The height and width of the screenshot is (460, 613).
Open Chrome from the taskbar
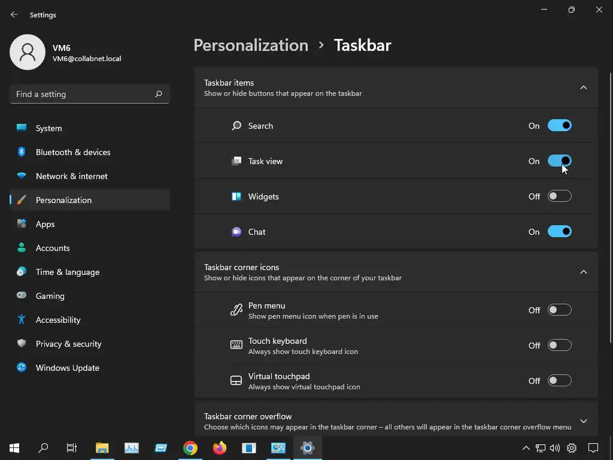[x=190, y=447]
